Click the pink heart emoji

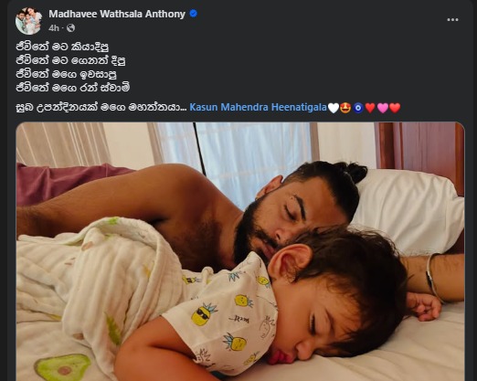coord(383,108)
